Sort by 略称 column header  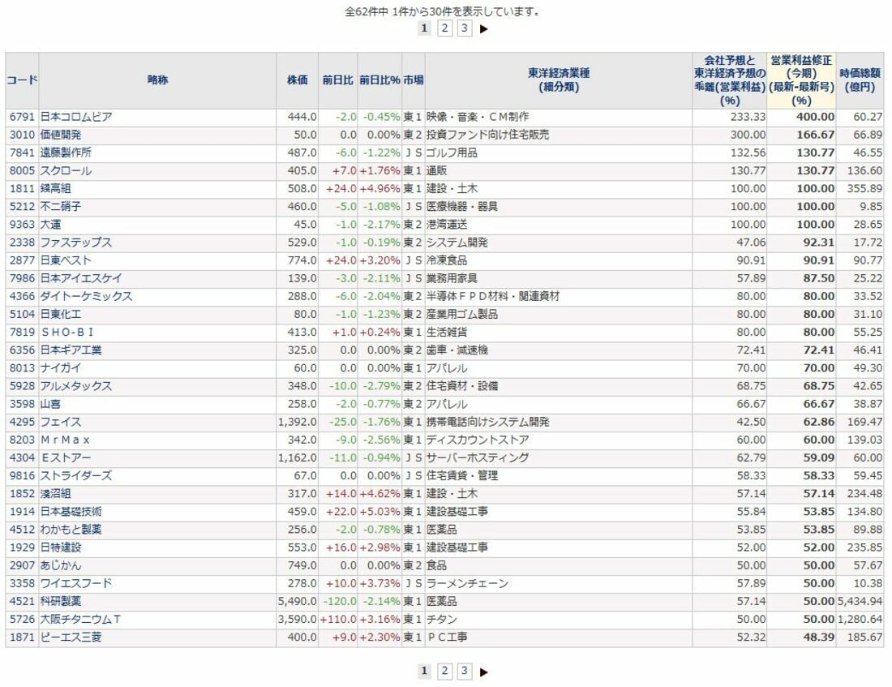pos(157,80)
